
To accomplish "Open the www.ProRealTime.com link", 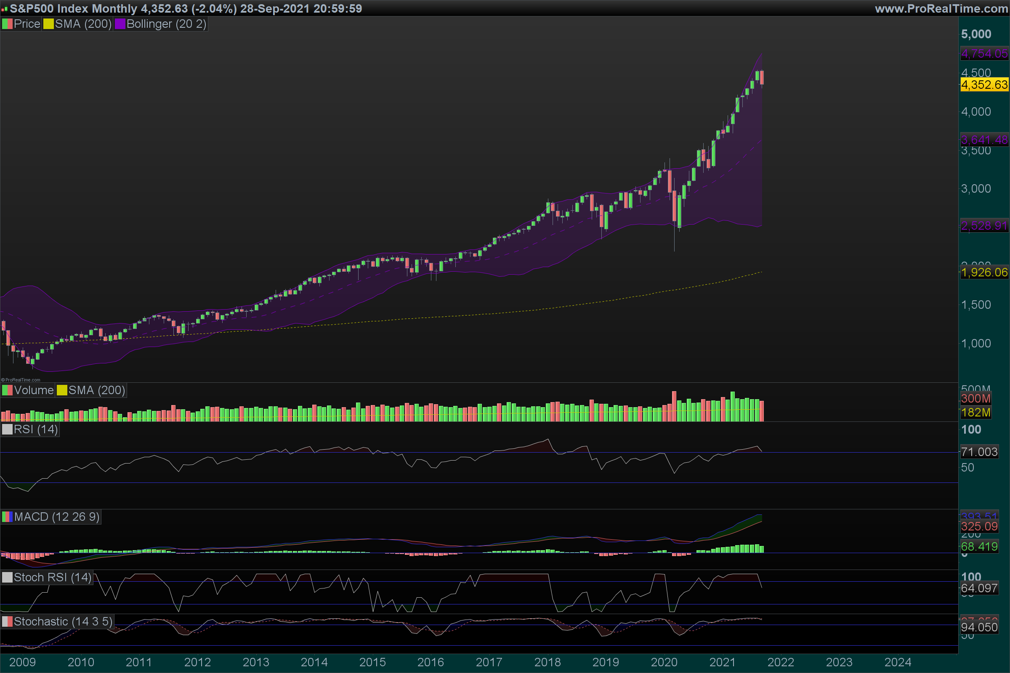I will [x=941, y=8].
